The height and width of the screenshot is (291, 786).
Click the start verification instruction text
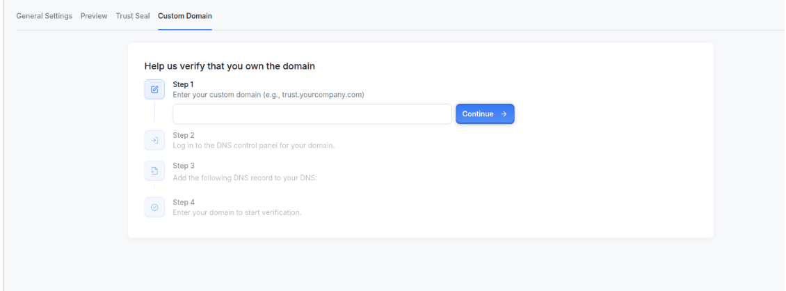coord(236,212)
